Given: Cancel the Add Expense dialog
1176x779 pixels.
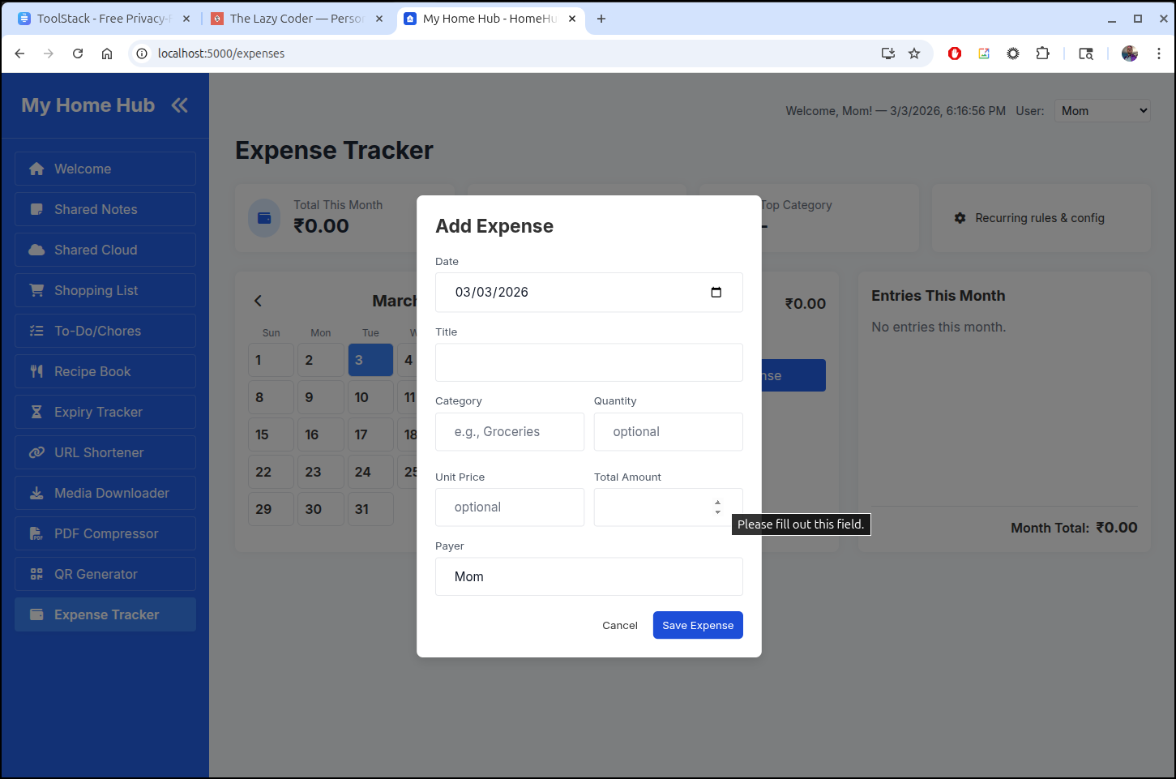Looking at the screenshot, I should click(x=619, y=625).
